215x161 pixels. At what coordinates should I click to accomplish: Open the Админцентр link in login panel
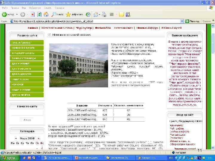[176, 126]
